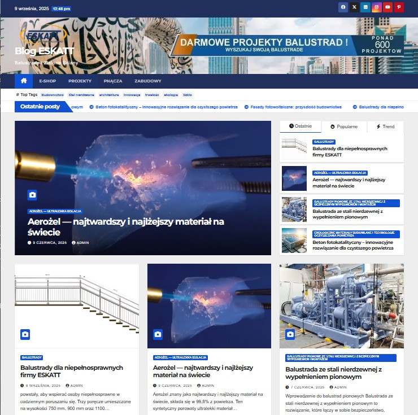
Task: Open the LinkedIn social icon
Action: tap(365, 7)
